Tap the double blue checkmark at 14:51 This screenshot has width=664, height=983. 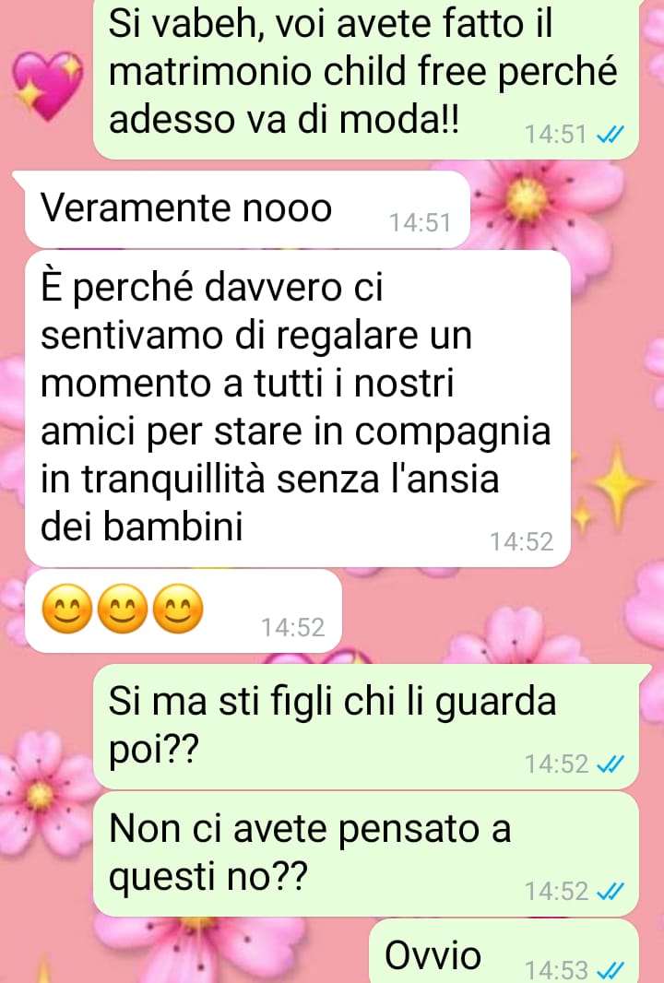(610, 134)
